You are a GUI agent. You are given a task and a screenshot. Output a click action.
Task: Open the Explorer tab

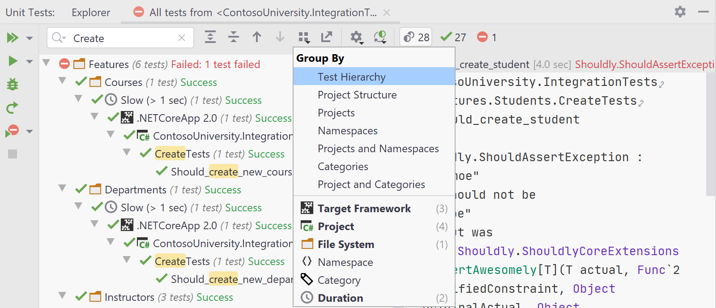point(91,13)
